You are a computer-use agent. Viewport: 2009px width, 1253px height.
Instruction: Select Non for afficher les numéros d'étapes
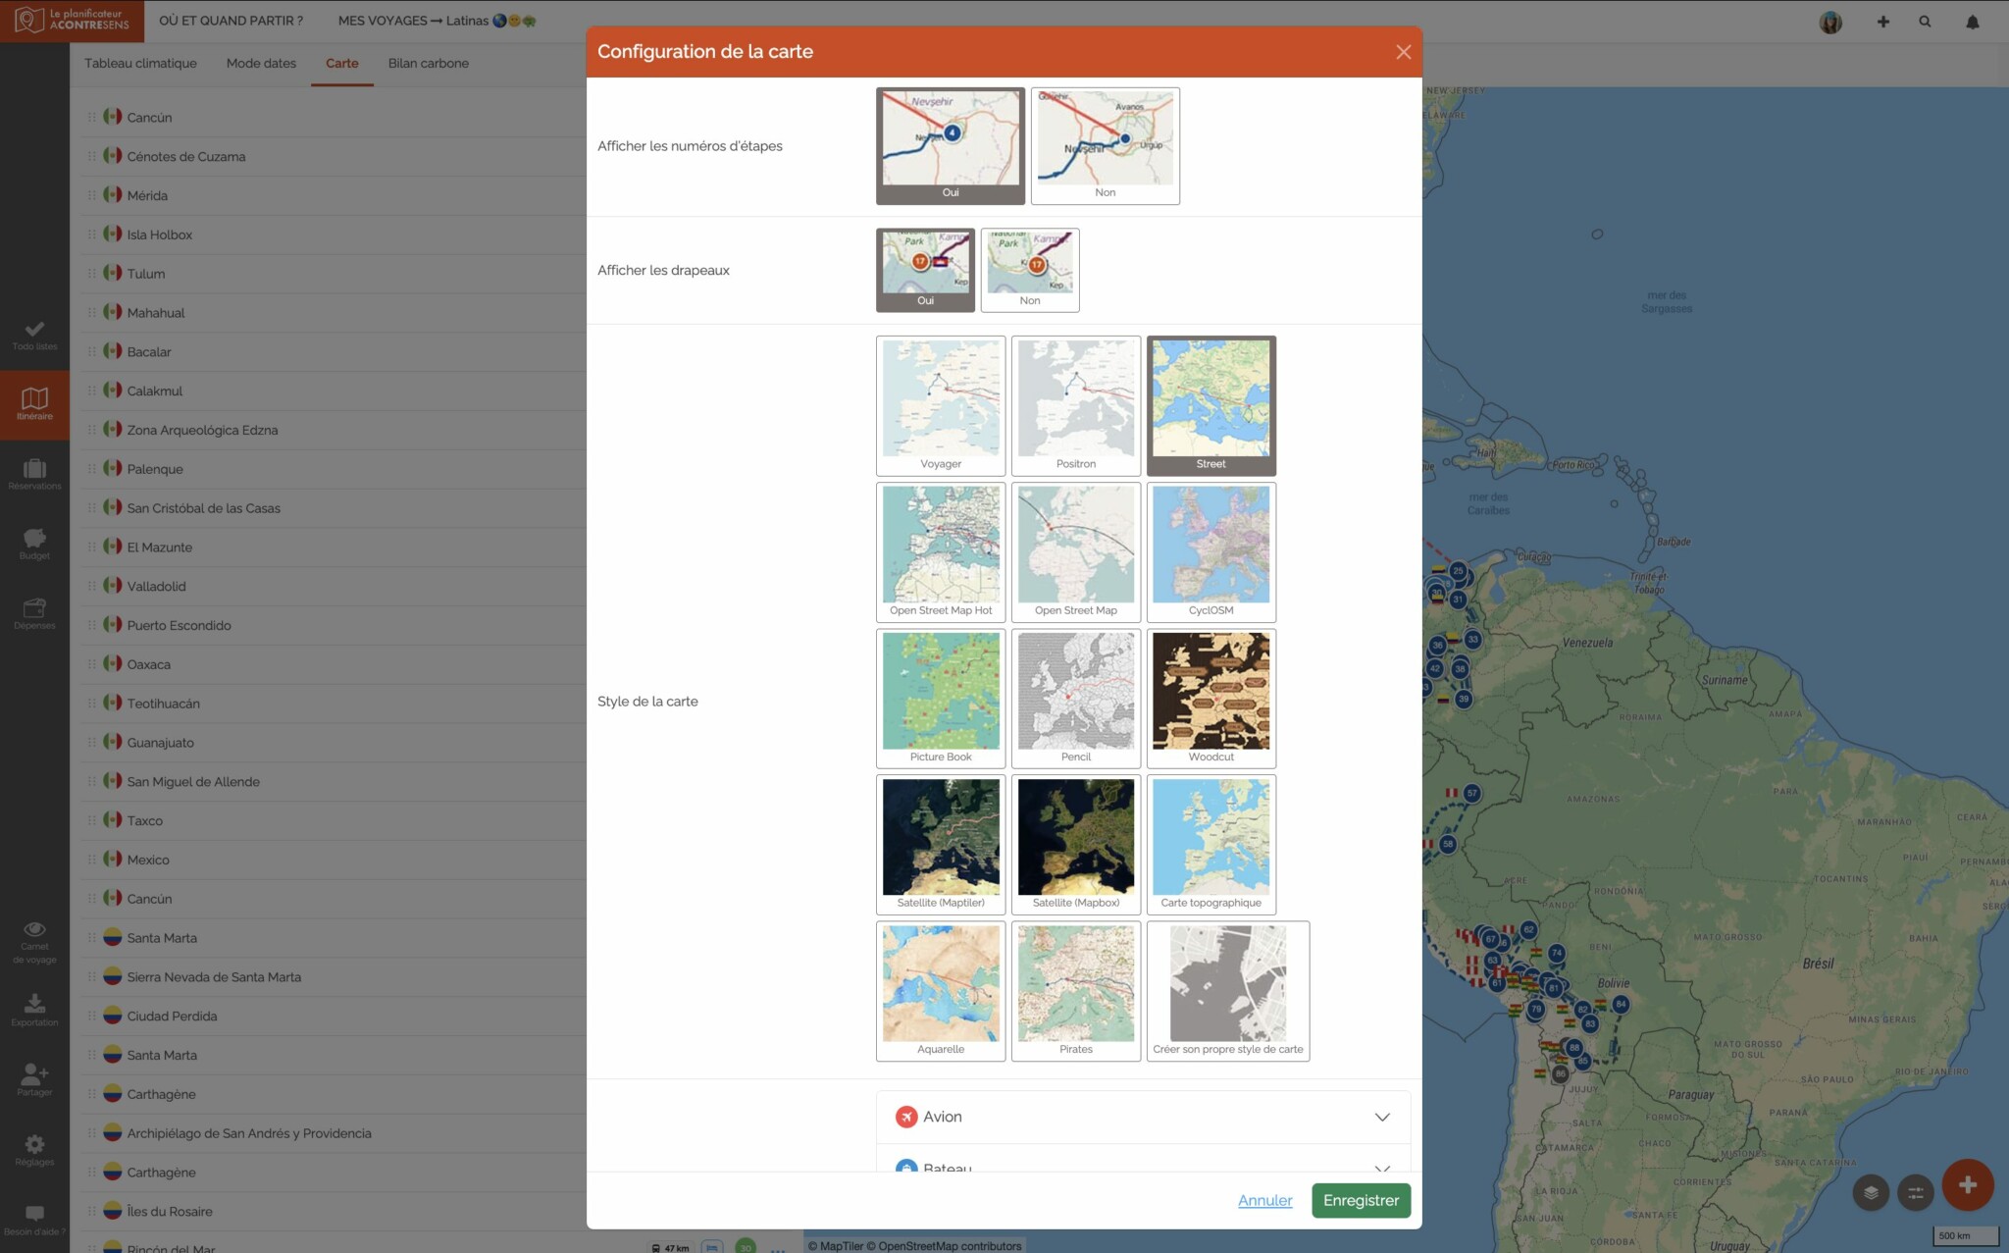(1106, 146)
